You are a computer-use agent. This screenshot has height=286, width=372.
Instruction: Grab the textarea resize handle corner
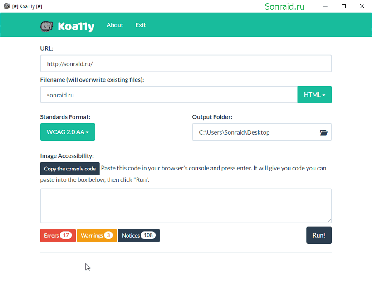(329, 221)
